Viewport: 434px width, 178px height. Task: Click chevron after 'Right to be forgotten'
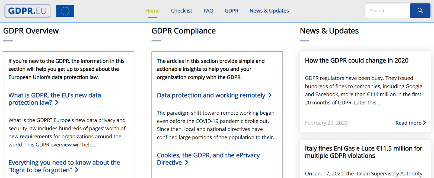76,170
